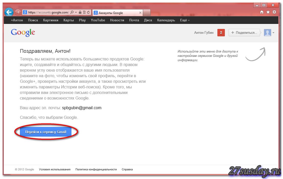
Task: Click the Google favicon in the address bar
Action: 25,12
